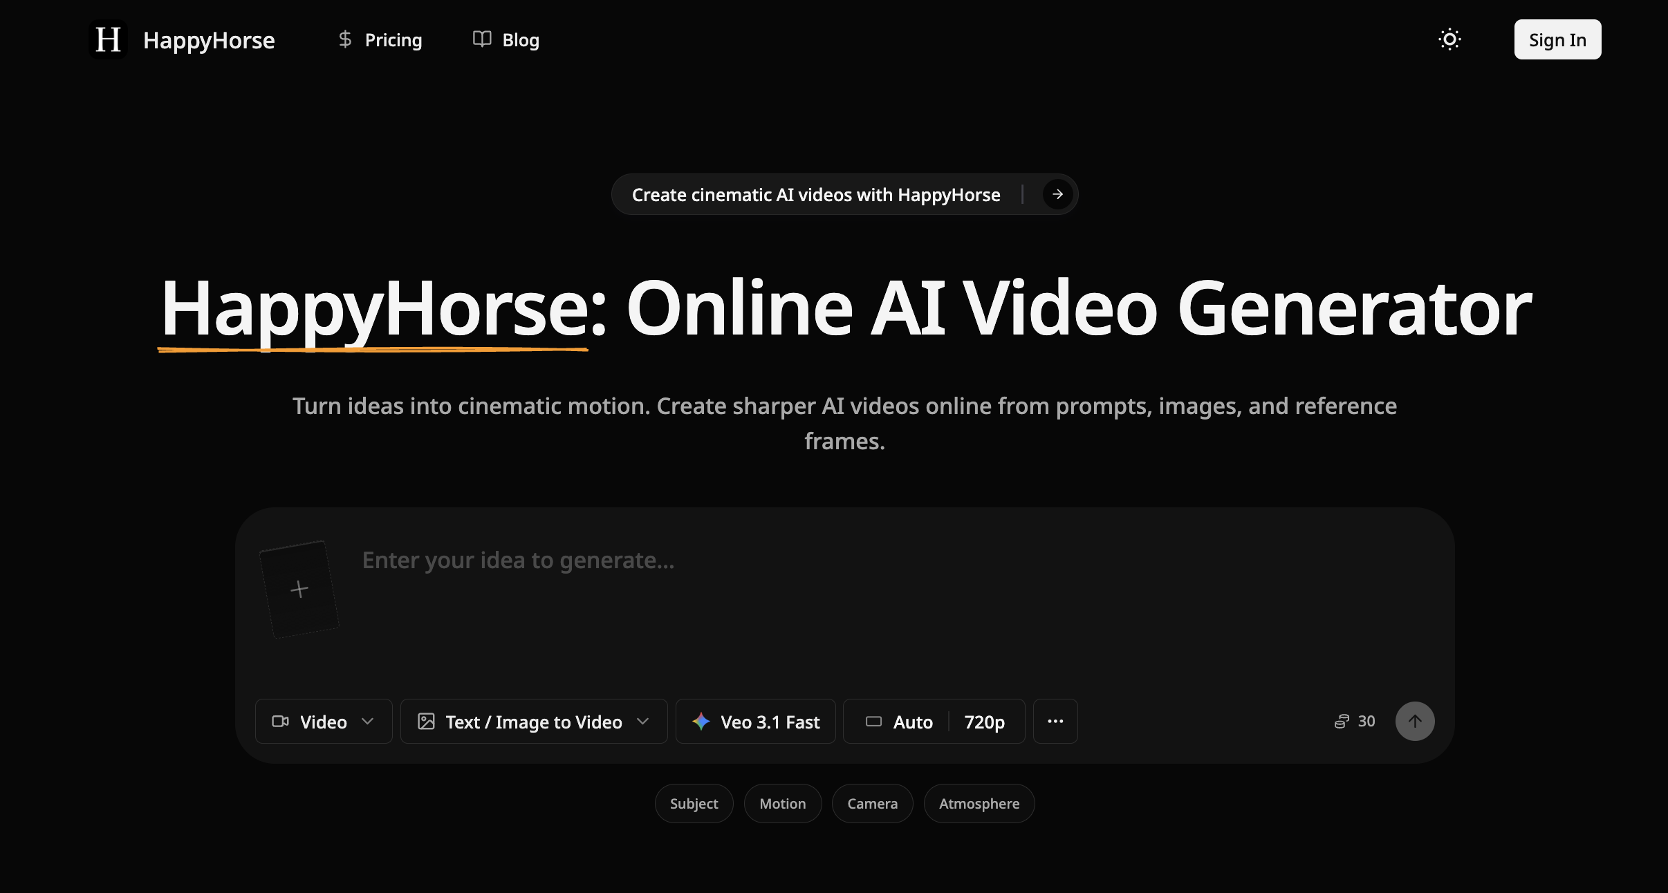1668x893 pixels.
Task: Click the arrow submit button to generate
Action: (1415, 721)
